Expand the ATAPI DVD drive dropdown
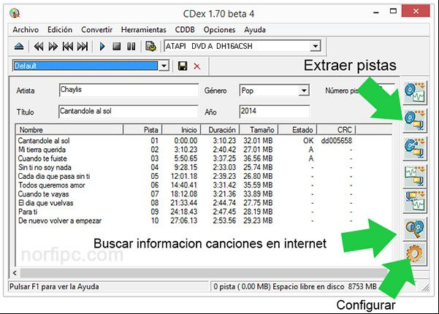 click(x=316, y=46)
